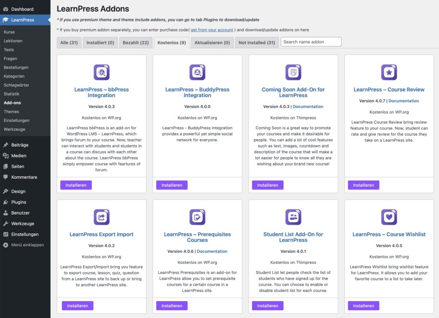439x318 pixels.
Task: Open Documentation link for Course Review
Action: pyautogui.click(x=404, y=101)
